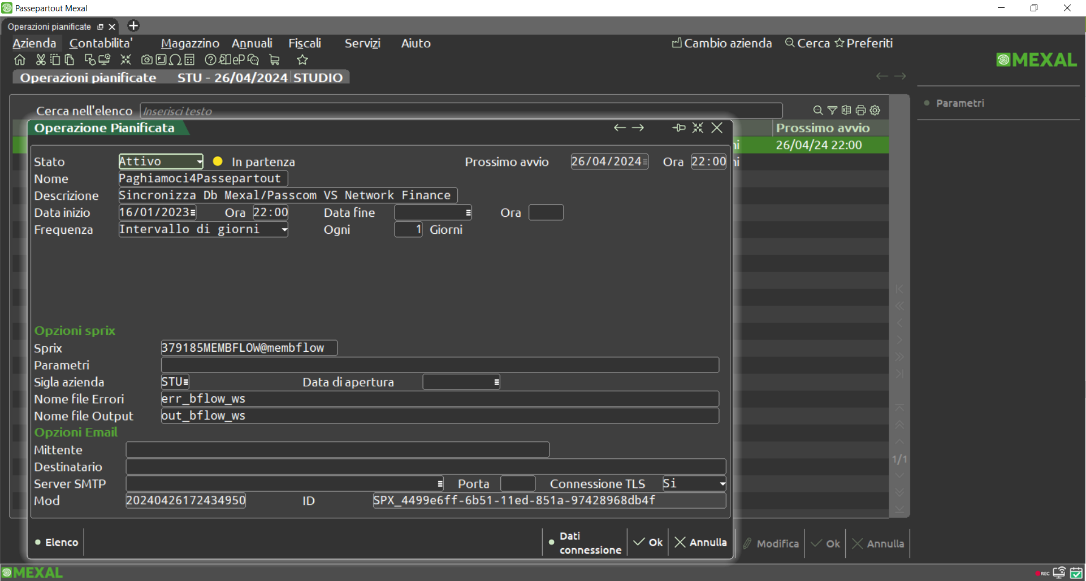Click the Home icon in toolbar
Screen dimensions: 1086x581
click(x=20, y=60)
